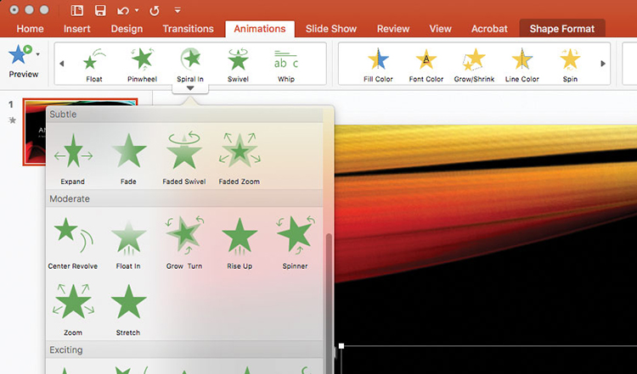The width and height of the screenshot is (637, 374).
Task: Choose the Swivel animation
Action: (x=238, y=64)
